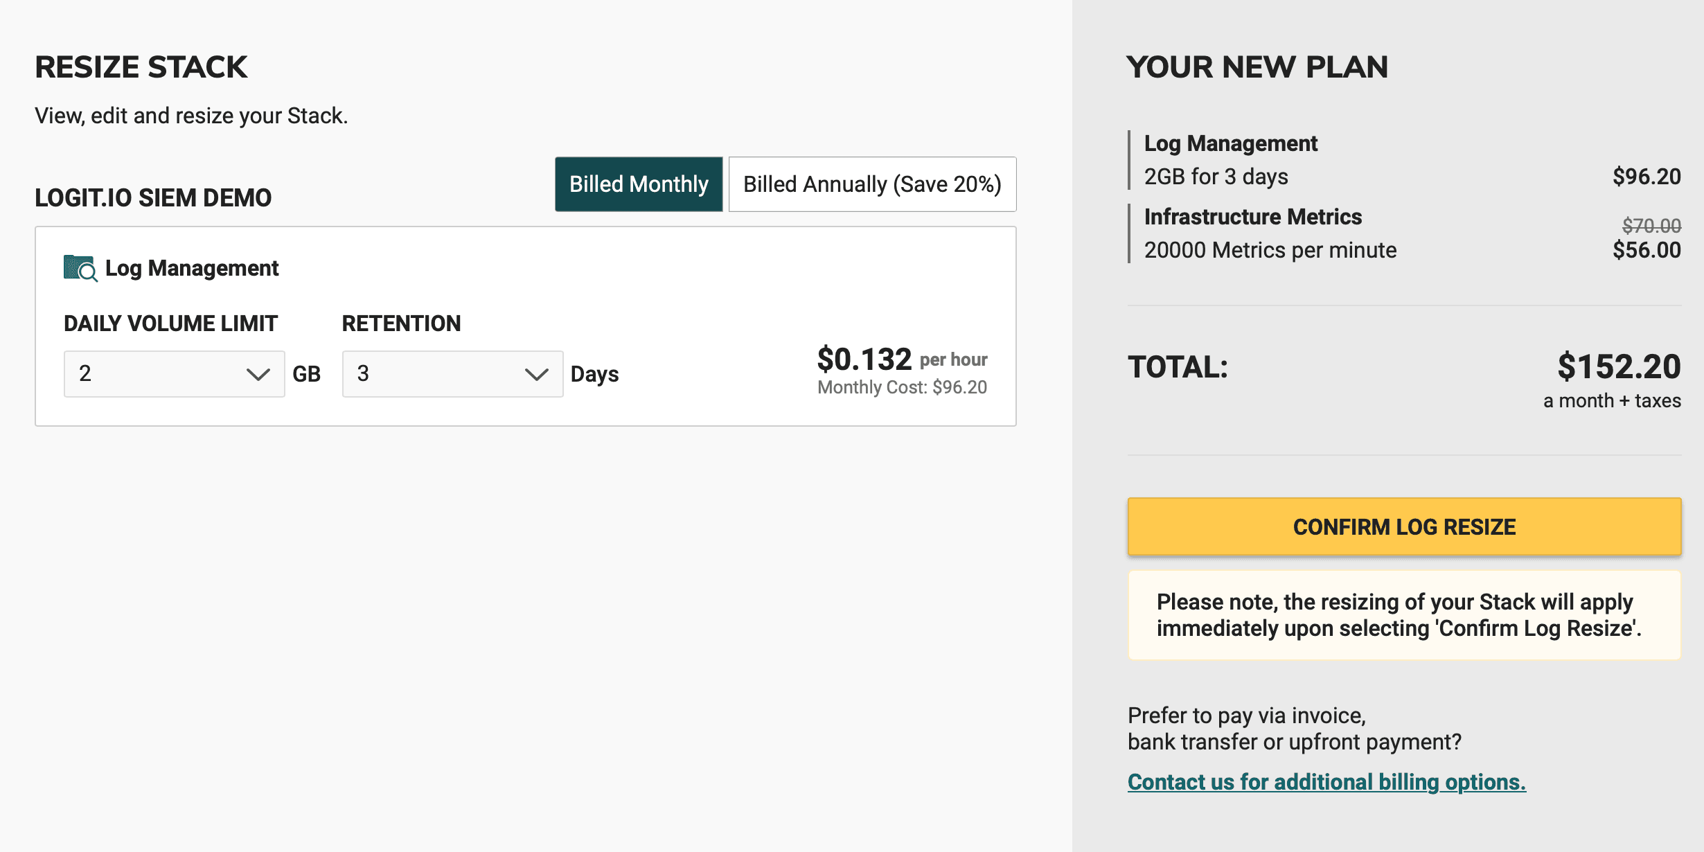Click the resize warning note box
The image size is (1704, 852).
click(1404, 615)
